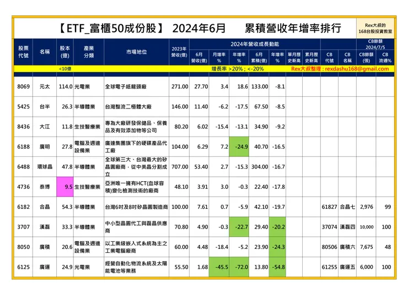Select the stock name 元太
Image resolution: width=408 pixels, height=288 pixels.
(45, 86)
